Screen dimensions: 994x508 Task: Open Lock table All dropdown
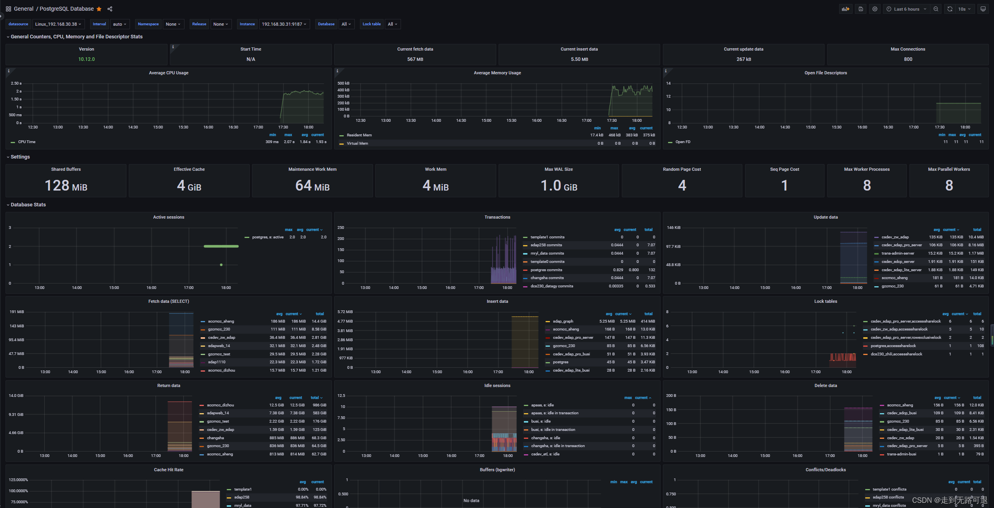[x=392, y=24]
